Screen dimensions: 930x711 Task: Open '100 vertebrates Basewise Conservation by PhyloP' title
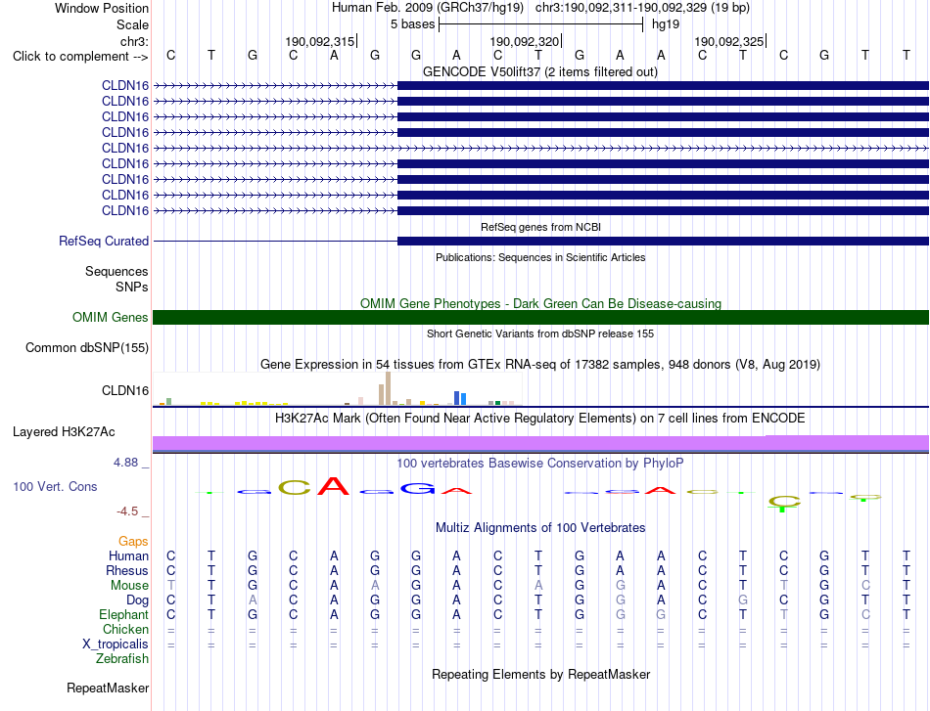tap(540, 464)
